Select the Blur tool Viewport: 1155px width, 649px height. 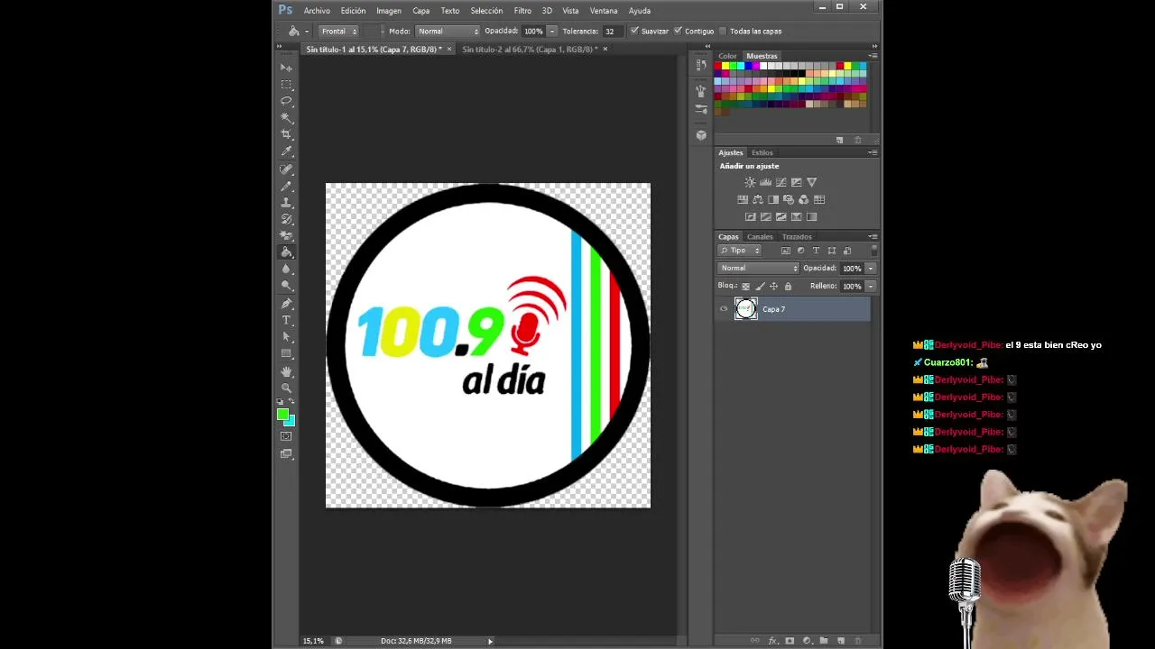286,270
